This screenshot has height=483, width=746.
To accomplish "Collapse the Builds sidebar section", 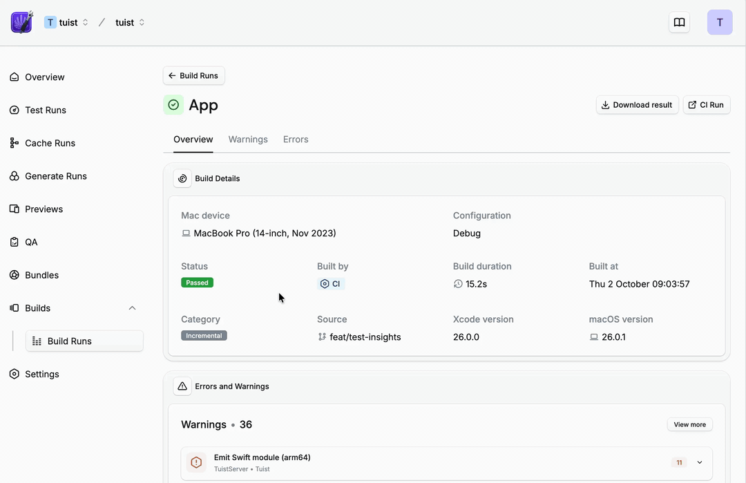I will point(132,308).
